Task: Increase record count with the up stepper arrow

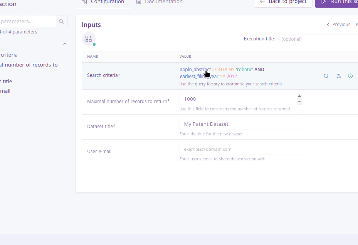Action: (299, 97)
